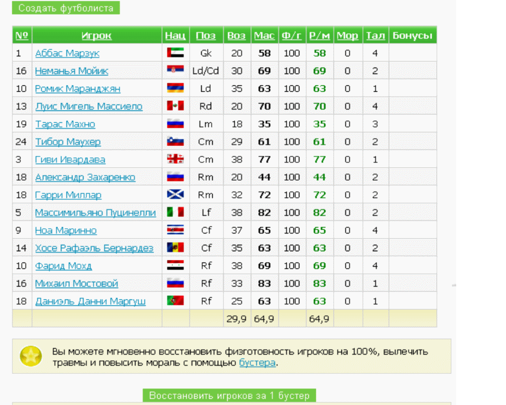The image size is (506, 405).
Task: Sort players by Мас column header
Action: coord(264,36)
